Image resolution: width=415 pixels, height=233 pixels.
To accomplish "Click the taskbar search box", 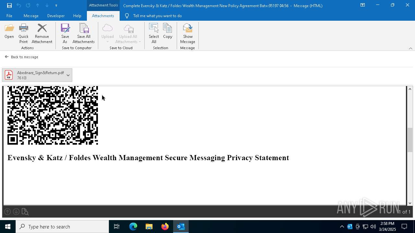I will (62, 227).
